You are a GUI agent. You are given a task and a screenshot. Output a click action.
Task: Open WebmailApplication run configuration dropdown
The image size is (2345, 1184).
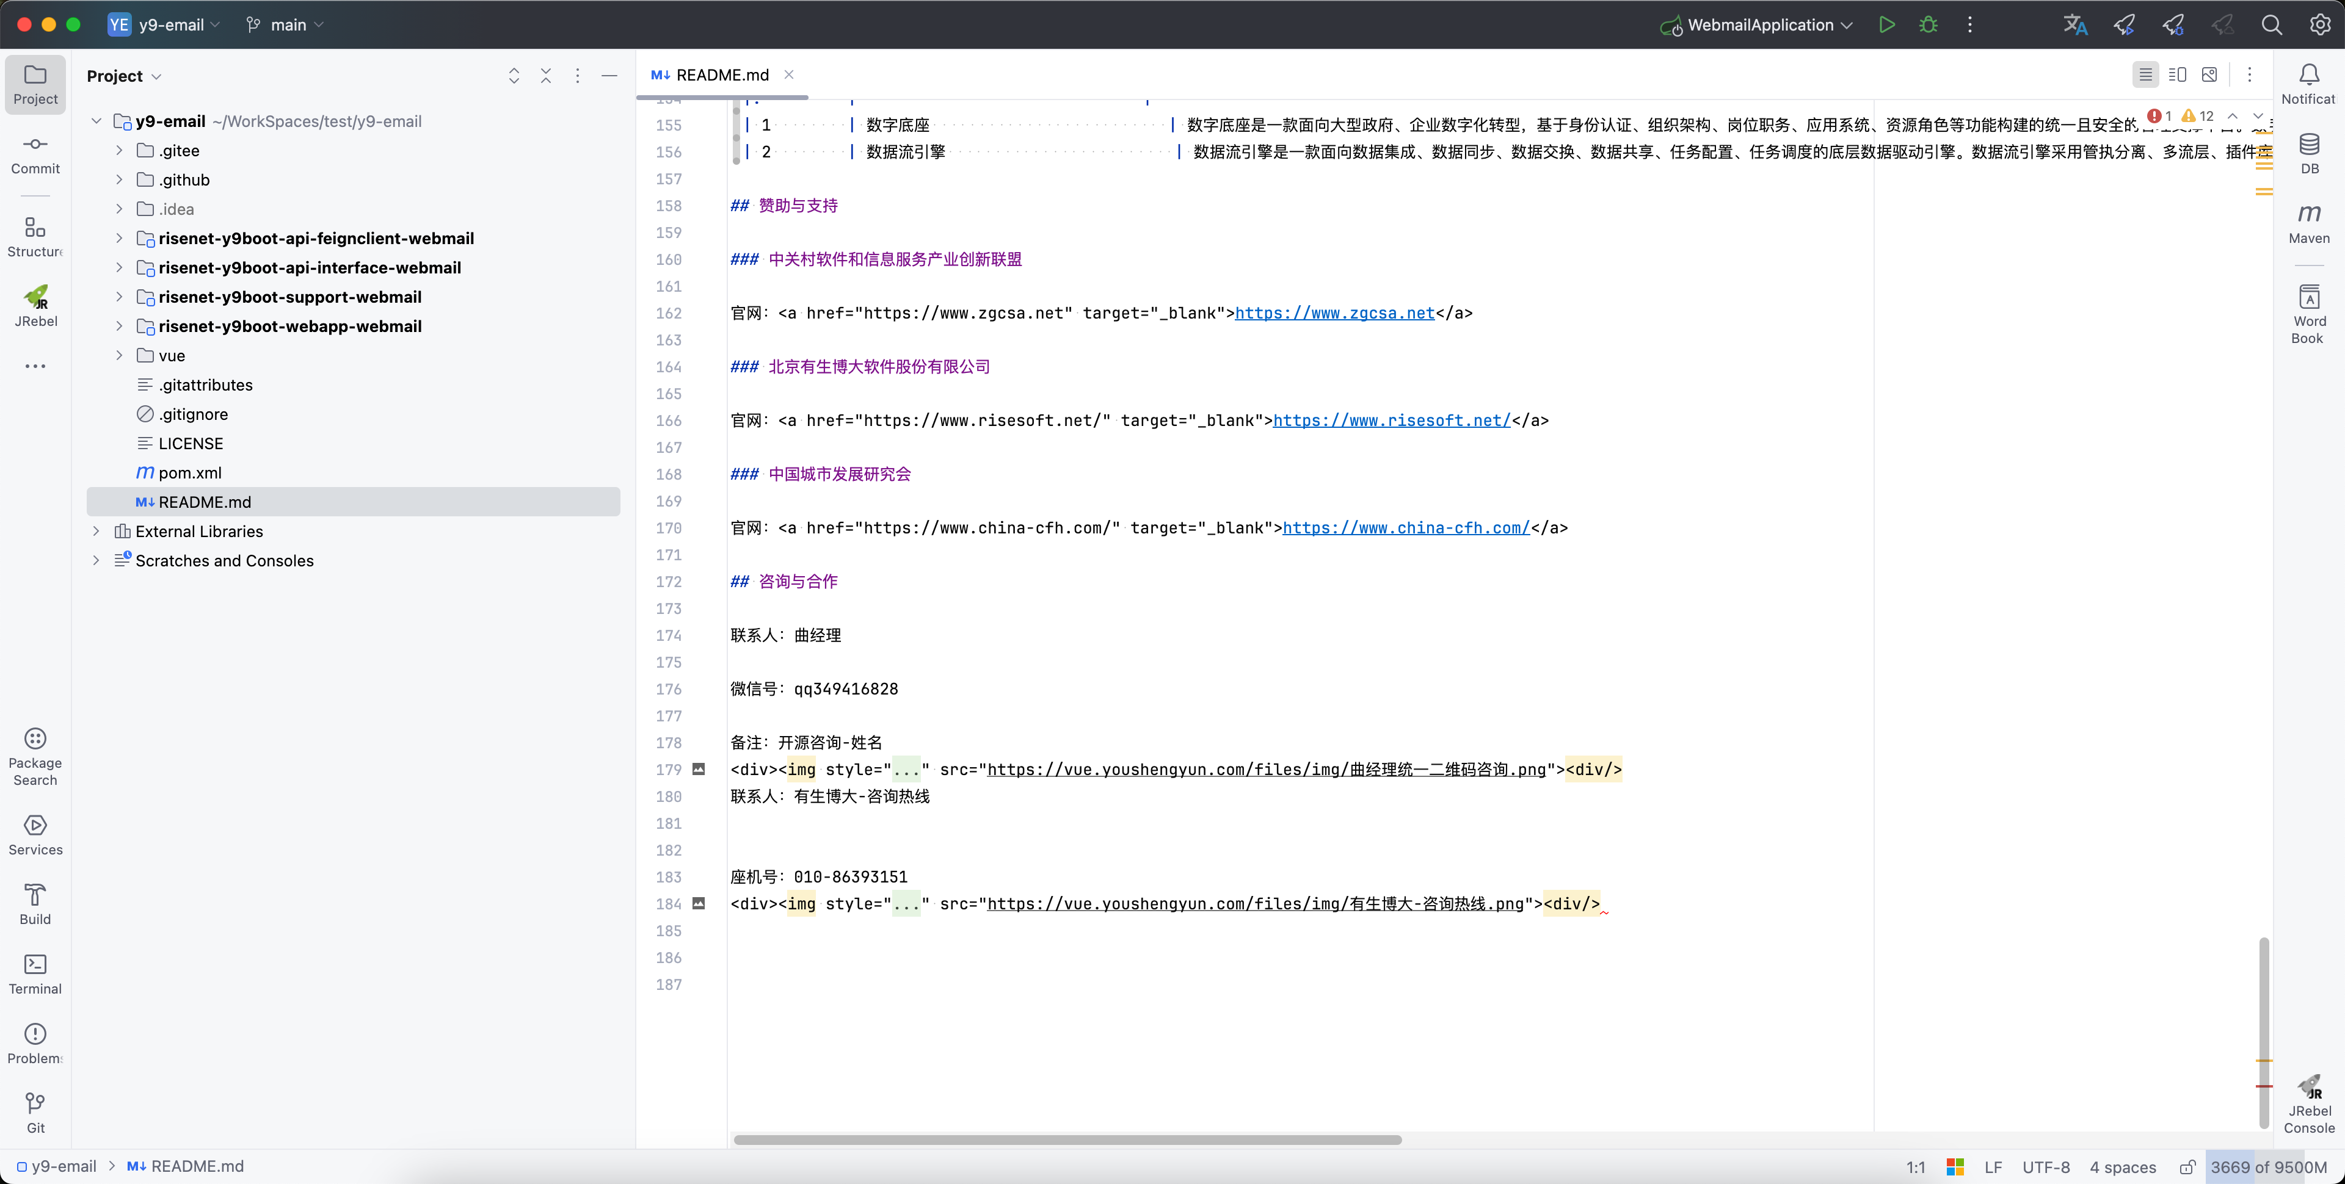click(1756, 24)
